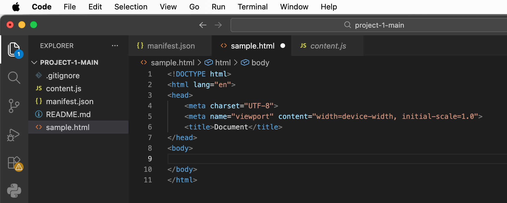Collapse the PROJECT-1-MAIN folder

pyautogui.click(x=34, y=63)
